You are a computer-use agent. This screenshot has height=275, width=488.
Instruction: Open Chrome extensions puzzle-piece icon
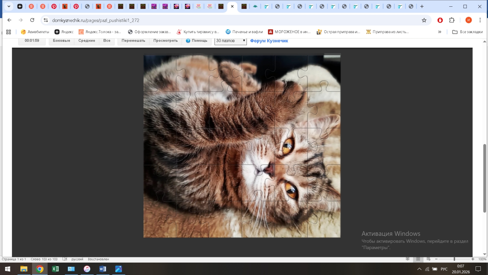click(452, 20)
